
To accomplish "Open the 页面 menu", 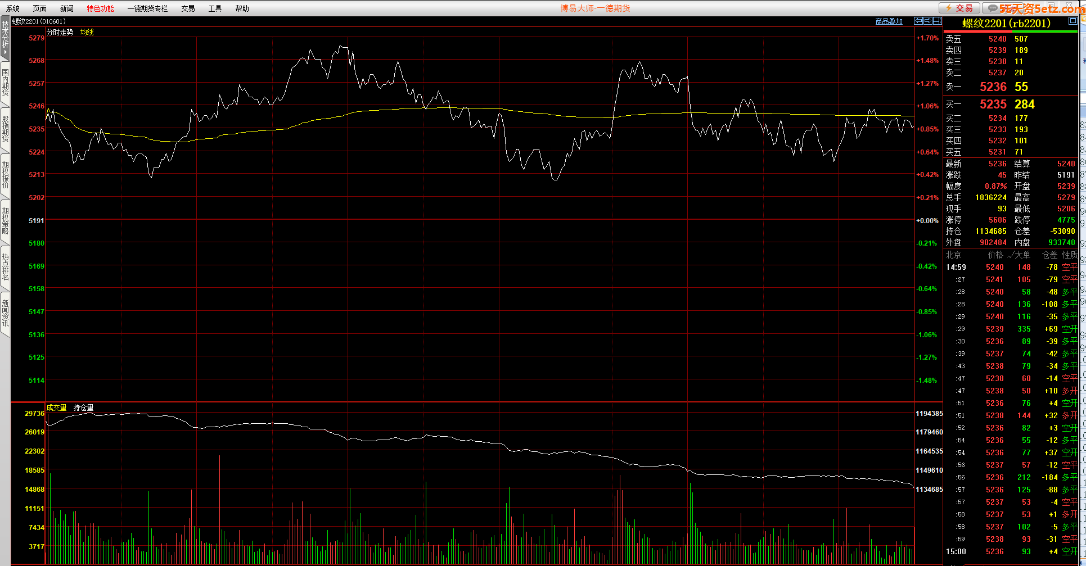I will pyautogui.click(x=40, y=8).
